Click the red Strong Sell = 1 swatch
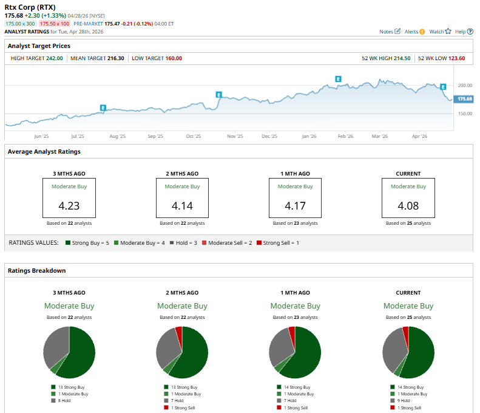This screenshot has height=413, width=480. [x=259, y=243]
